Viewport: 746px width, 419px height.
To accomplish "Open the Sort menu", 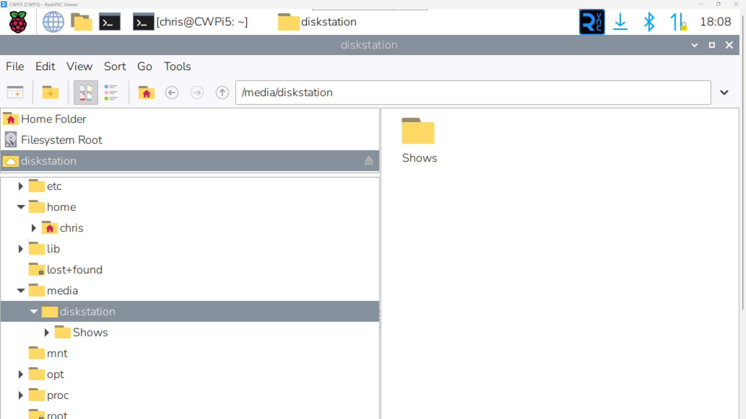I will [115, 66].
